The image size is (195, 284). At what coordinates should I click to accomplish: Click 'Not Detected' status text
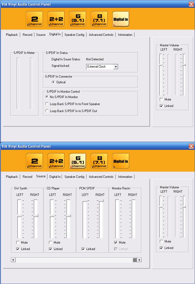point(95,59)
